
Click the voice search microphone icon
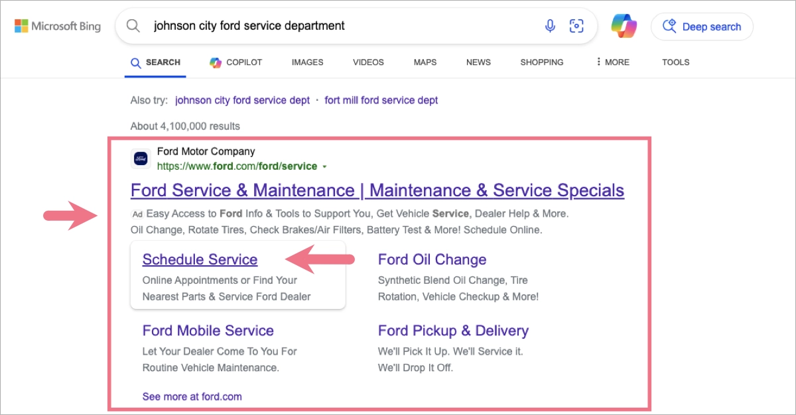(x=550, y=25)
